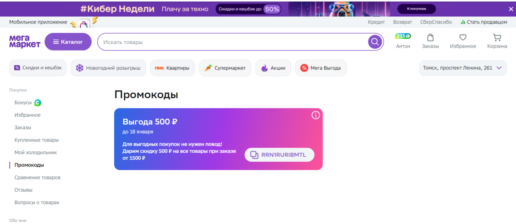
Task: Open the promo code info icon
Action: pyautogui.click(x=315, y=115)
